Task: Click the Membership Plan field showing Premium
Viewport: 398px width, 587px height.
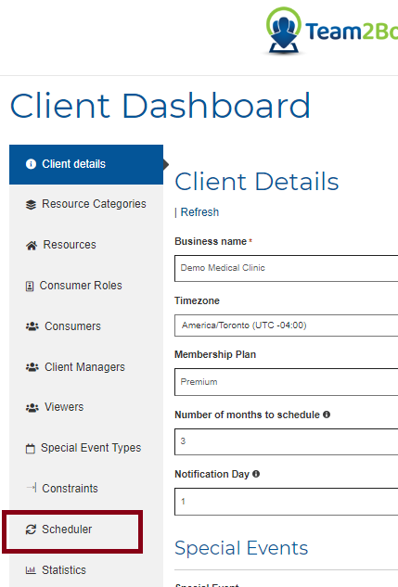Action: pos(287,382)
